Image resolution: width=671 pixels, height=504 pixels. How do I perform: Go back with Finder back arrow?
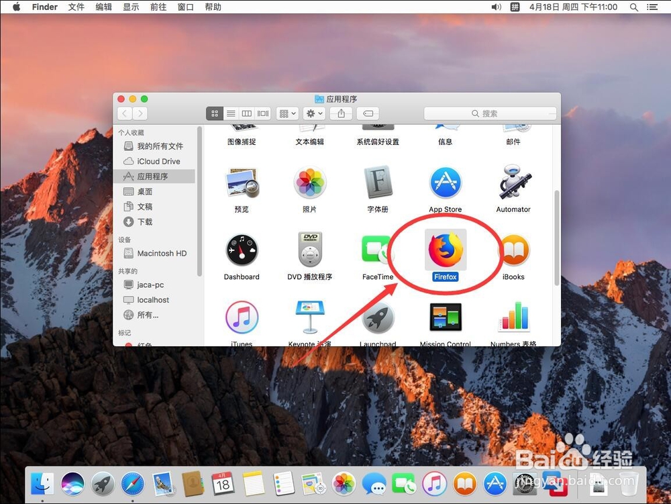pos(125,113)
